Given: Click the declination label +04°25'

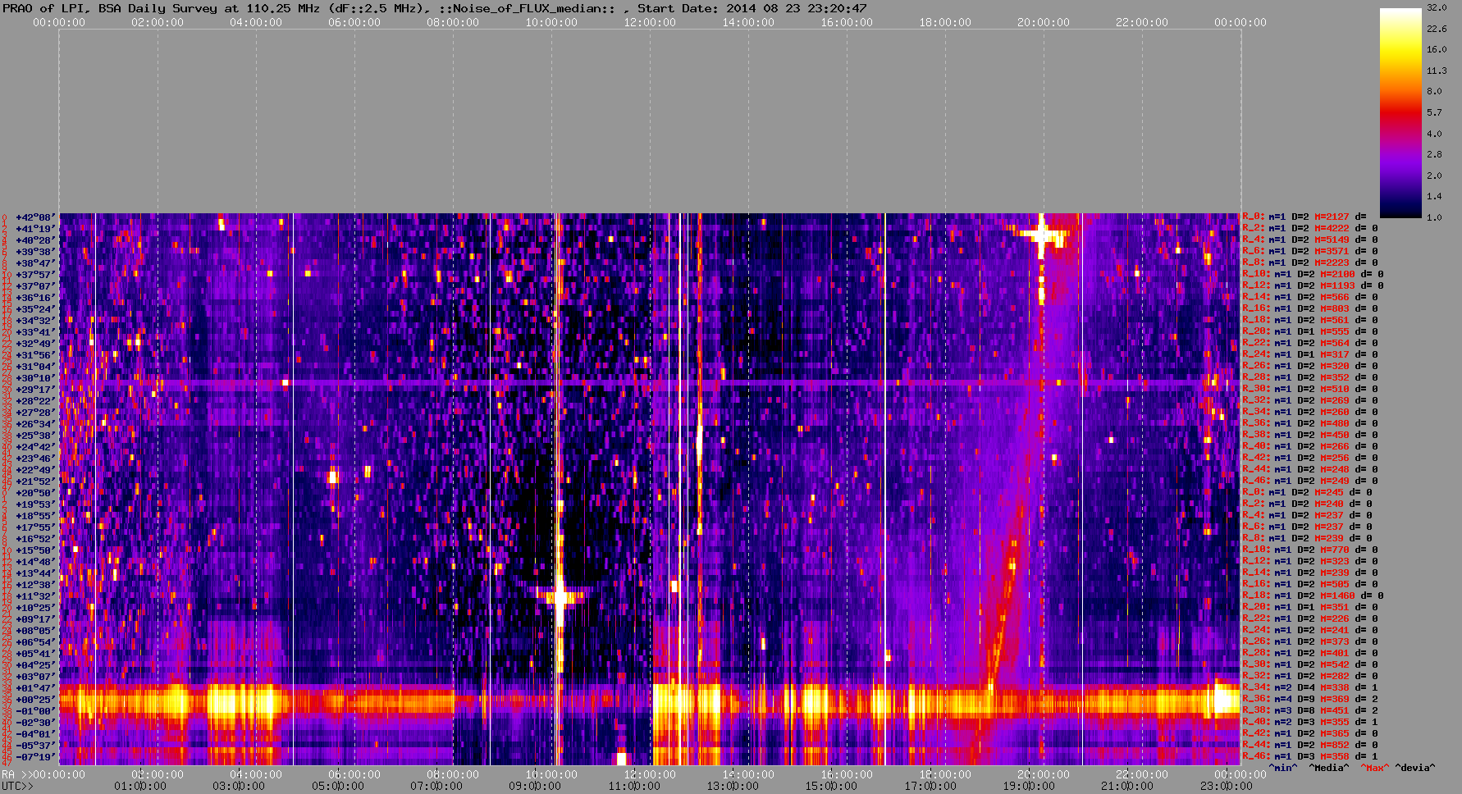Looking at the screenshot, I should coord(35,665).
